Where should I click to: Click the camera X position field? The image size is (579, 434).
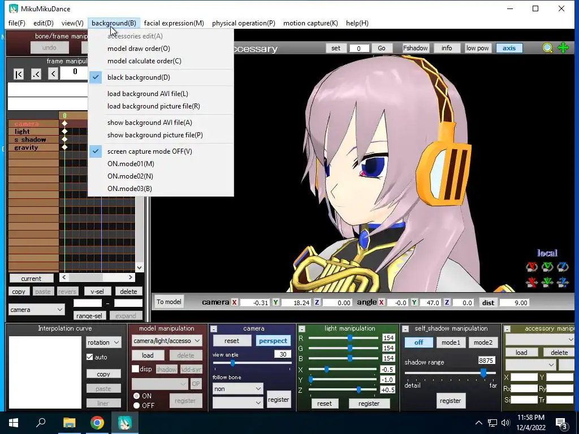pos(254,303)
